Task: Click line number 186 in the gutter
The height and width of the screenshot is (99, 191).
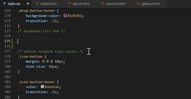Action: [7, 97]
